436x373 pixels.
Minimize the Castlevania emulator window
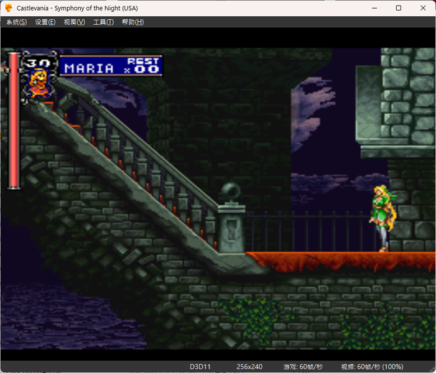[374, 8]
